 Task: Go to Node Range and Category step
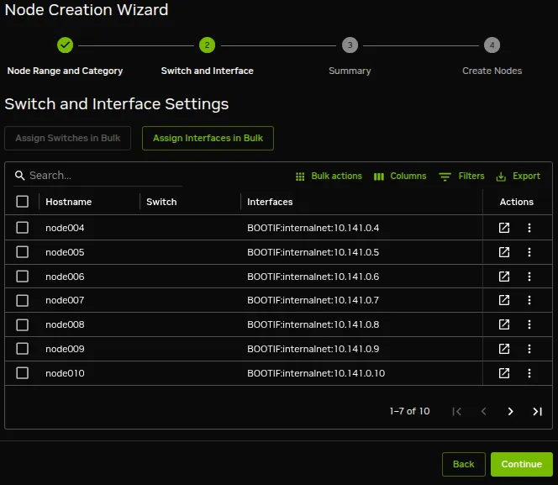(x=65, y=71)
